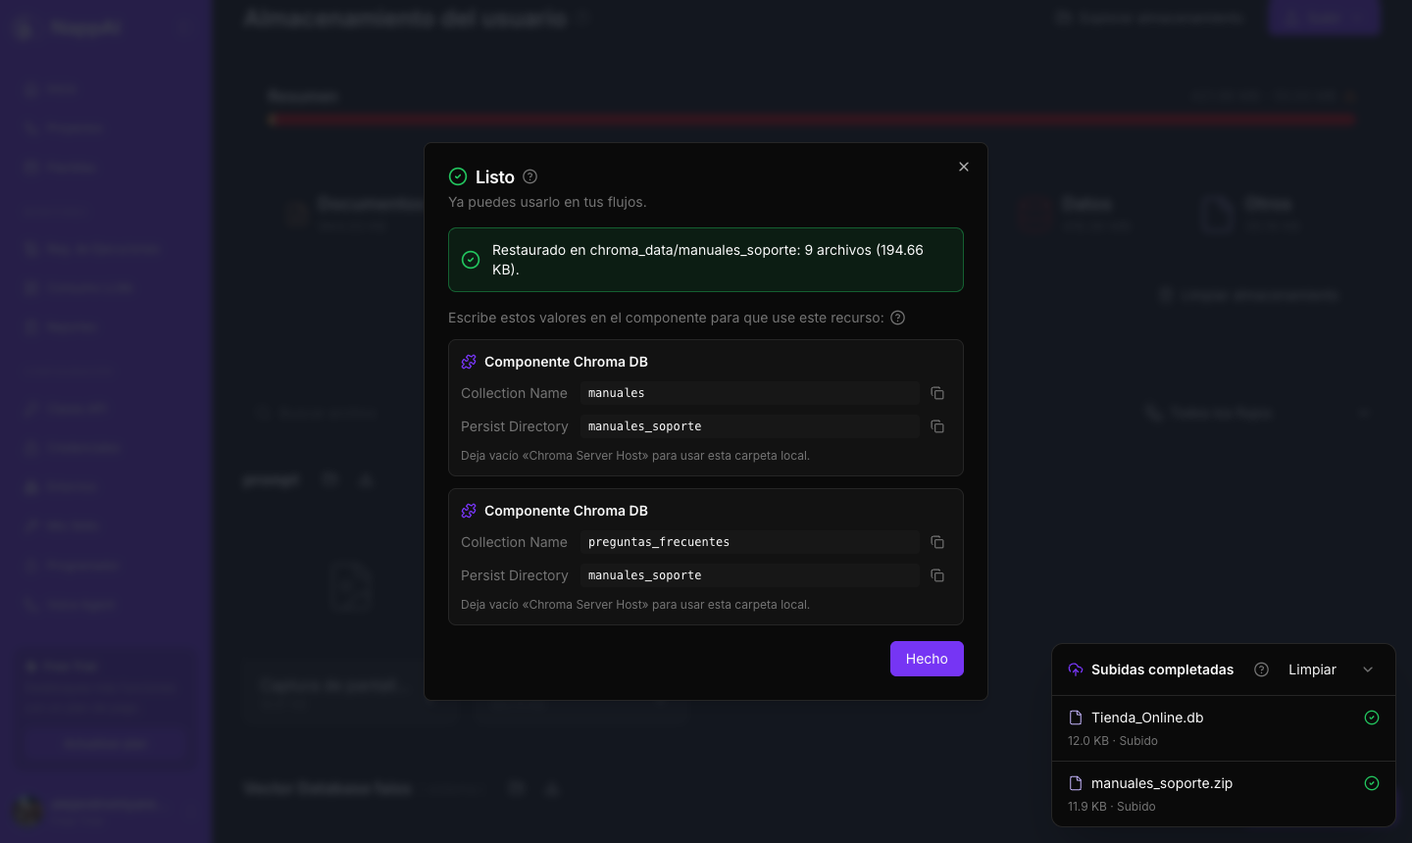Select the 'manuales' collection name field

(x=750, y=393)
